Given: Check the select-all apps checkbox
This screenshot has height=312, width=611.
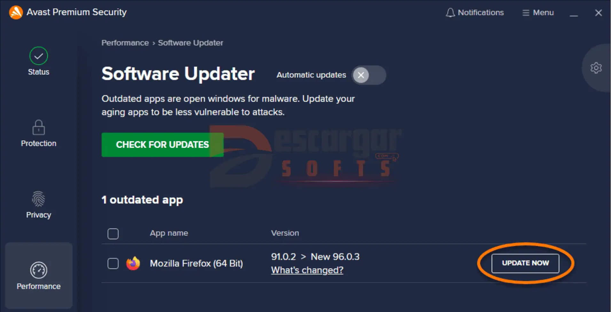Looking at the screenshot, I should [113, 234].
